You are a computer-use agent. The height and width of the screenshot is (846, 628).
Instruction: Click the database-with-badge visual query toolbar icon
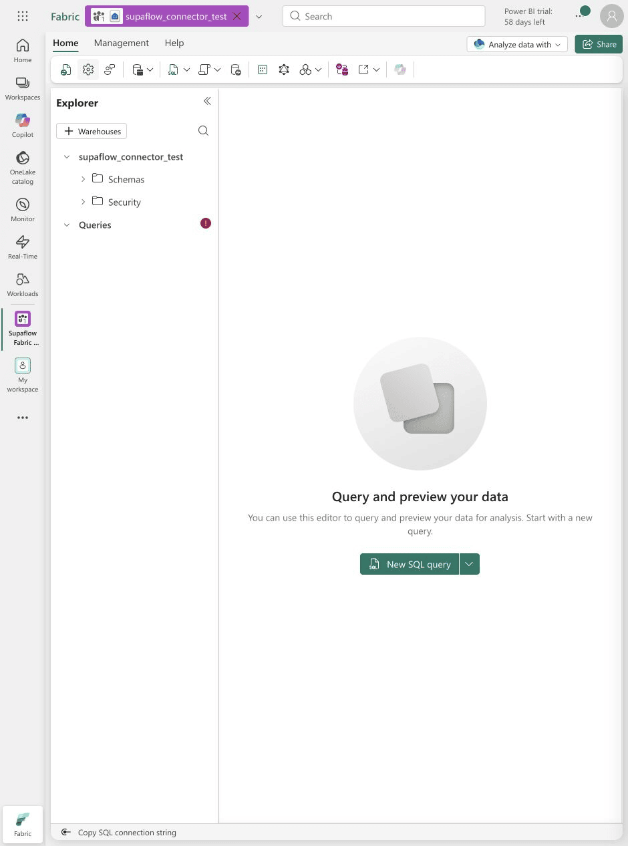pyautogui.click(x=236, y=69)
